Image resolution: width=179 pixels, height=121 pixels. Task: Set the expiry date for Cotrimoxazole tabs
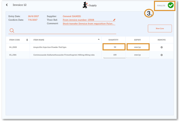(138, 55)
